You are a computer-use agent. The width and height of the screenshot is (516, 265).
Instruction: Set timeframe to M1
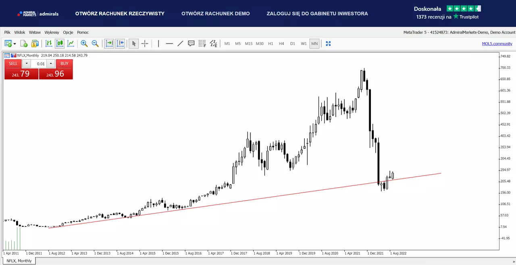227,43
